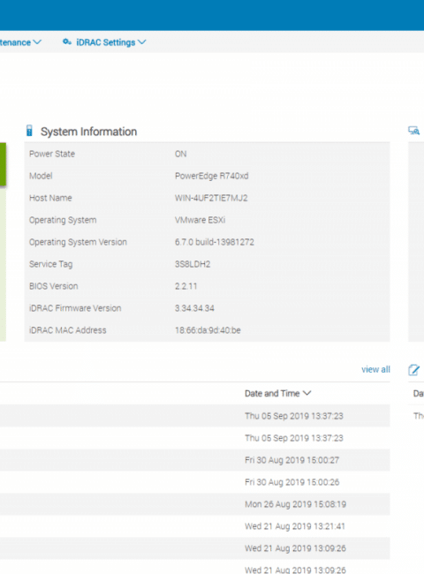
Task: Click the Operating System label
Action: 63,220
